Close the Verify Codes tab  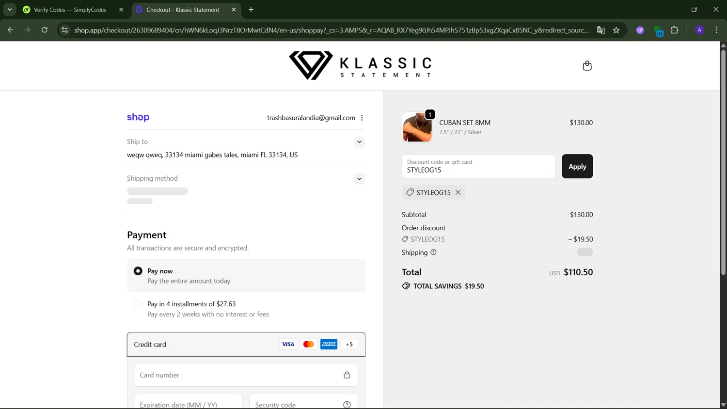point(121,10)
